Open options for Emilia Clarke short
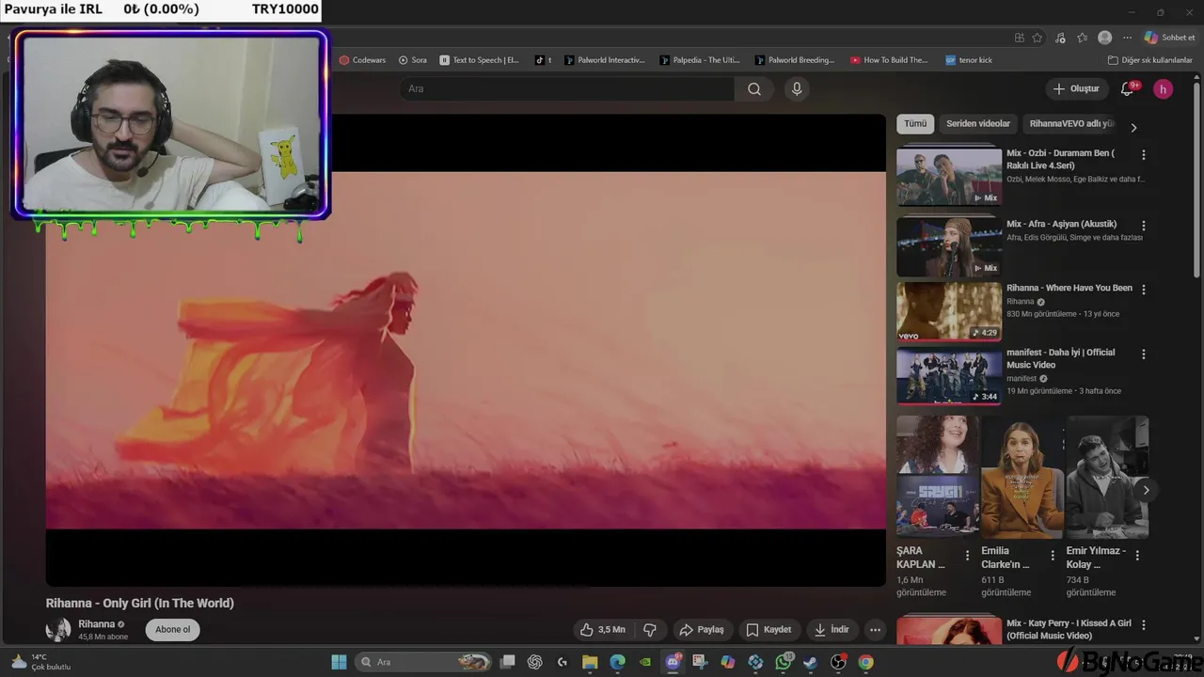 tap(1053, 556)
